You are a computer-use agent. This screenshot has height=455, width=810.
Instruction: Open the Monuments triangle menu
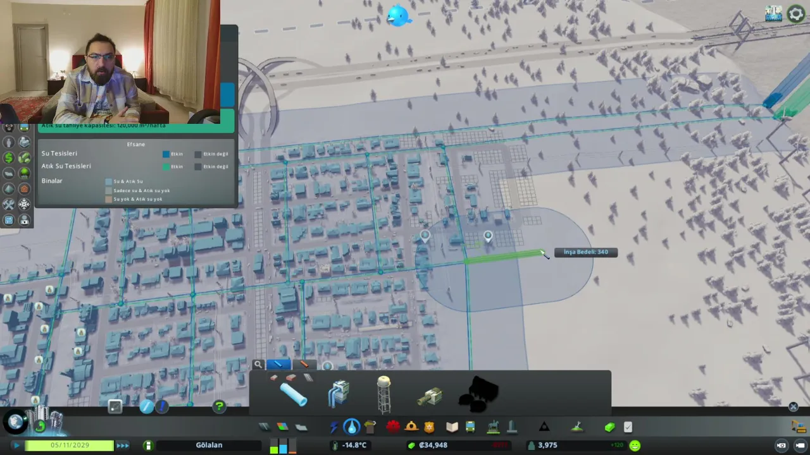point(544,427)
